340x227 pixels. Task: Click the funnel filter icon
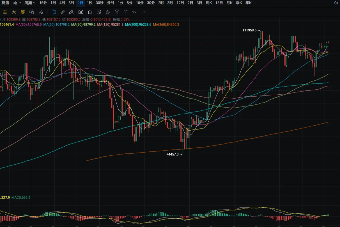(117, 12)
